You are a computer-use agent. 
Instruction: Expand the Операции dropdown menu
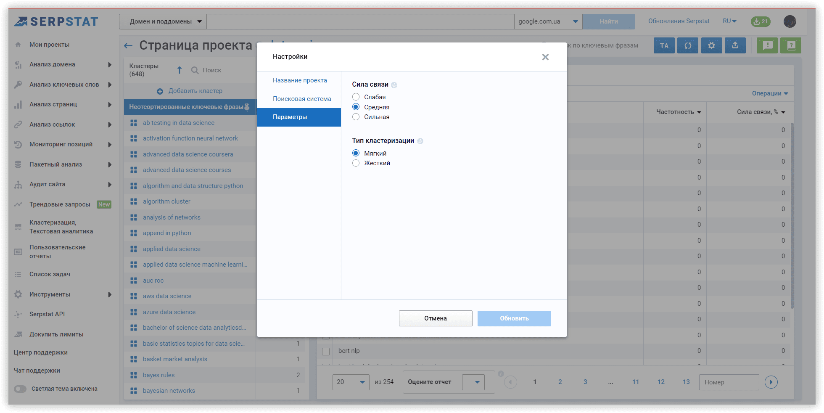(x=770, y=93)
